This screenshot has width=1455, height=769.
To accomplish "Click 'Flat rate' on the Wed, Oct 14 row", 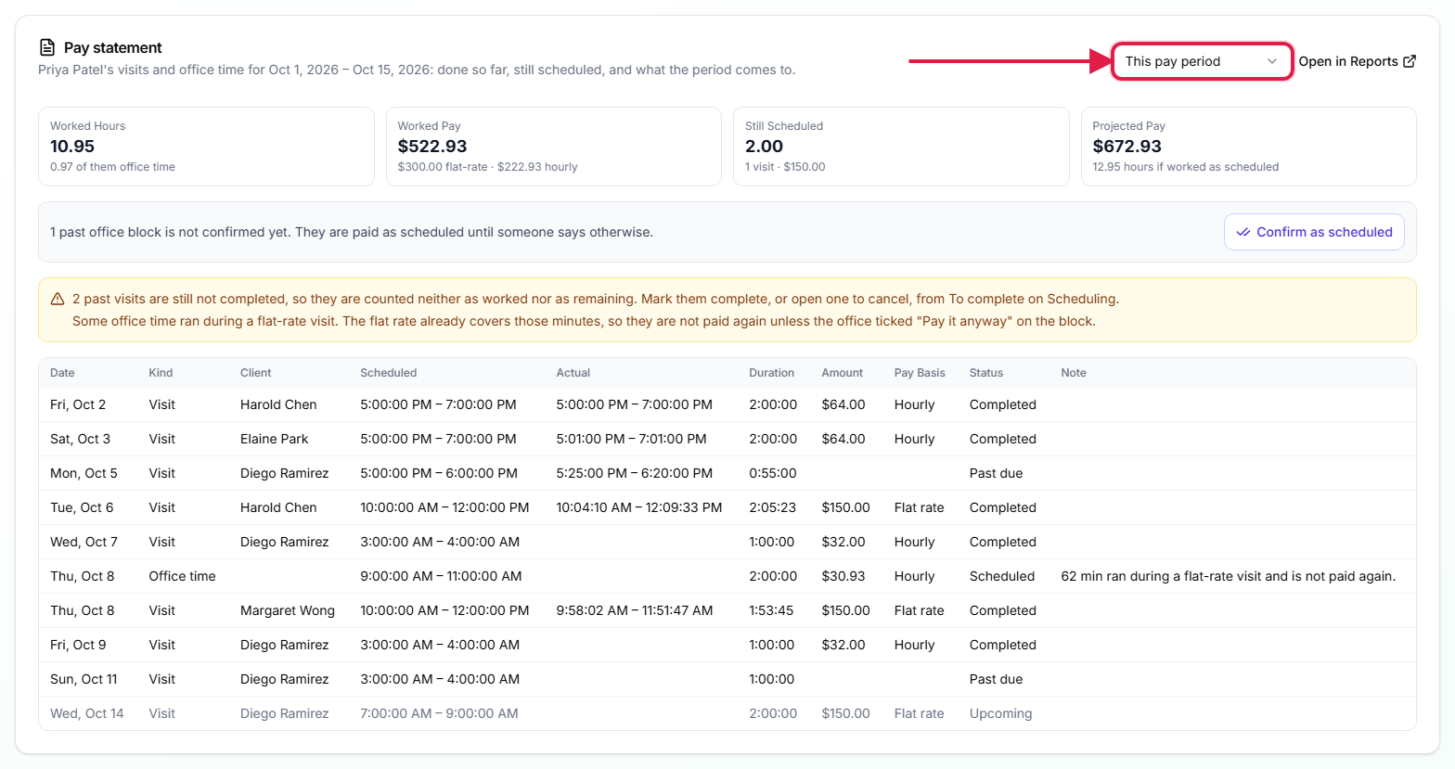I will coord(919,713).
